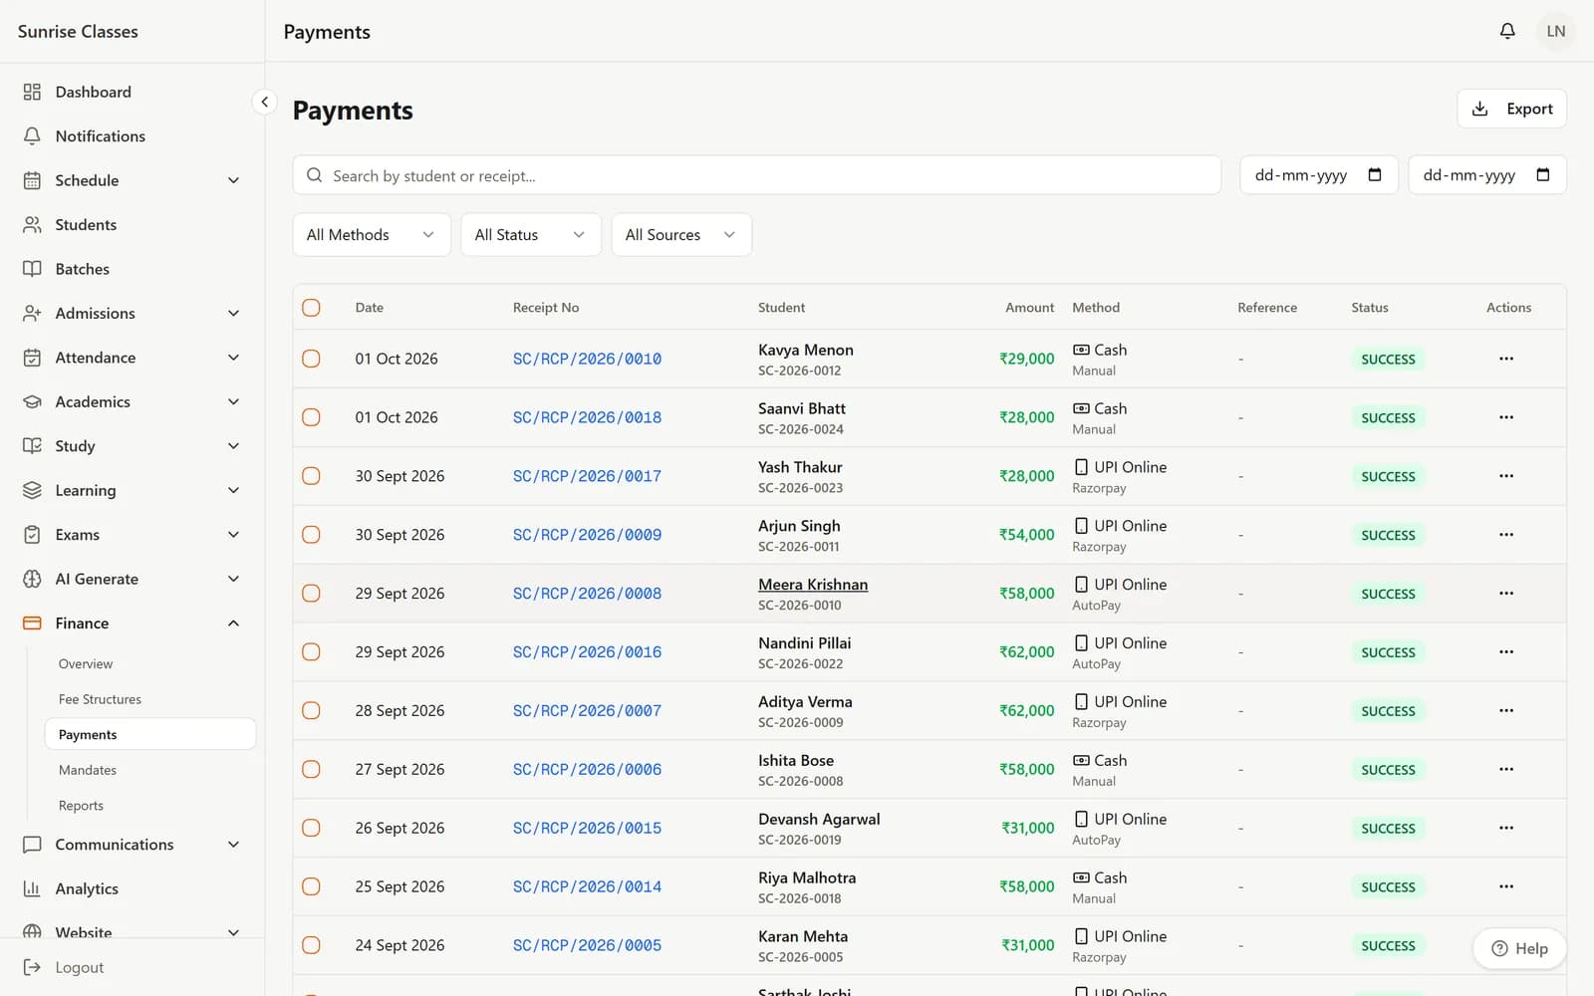Open Overview under Finance
Screen dimensions: 1594x996
[x=149, y=664]
